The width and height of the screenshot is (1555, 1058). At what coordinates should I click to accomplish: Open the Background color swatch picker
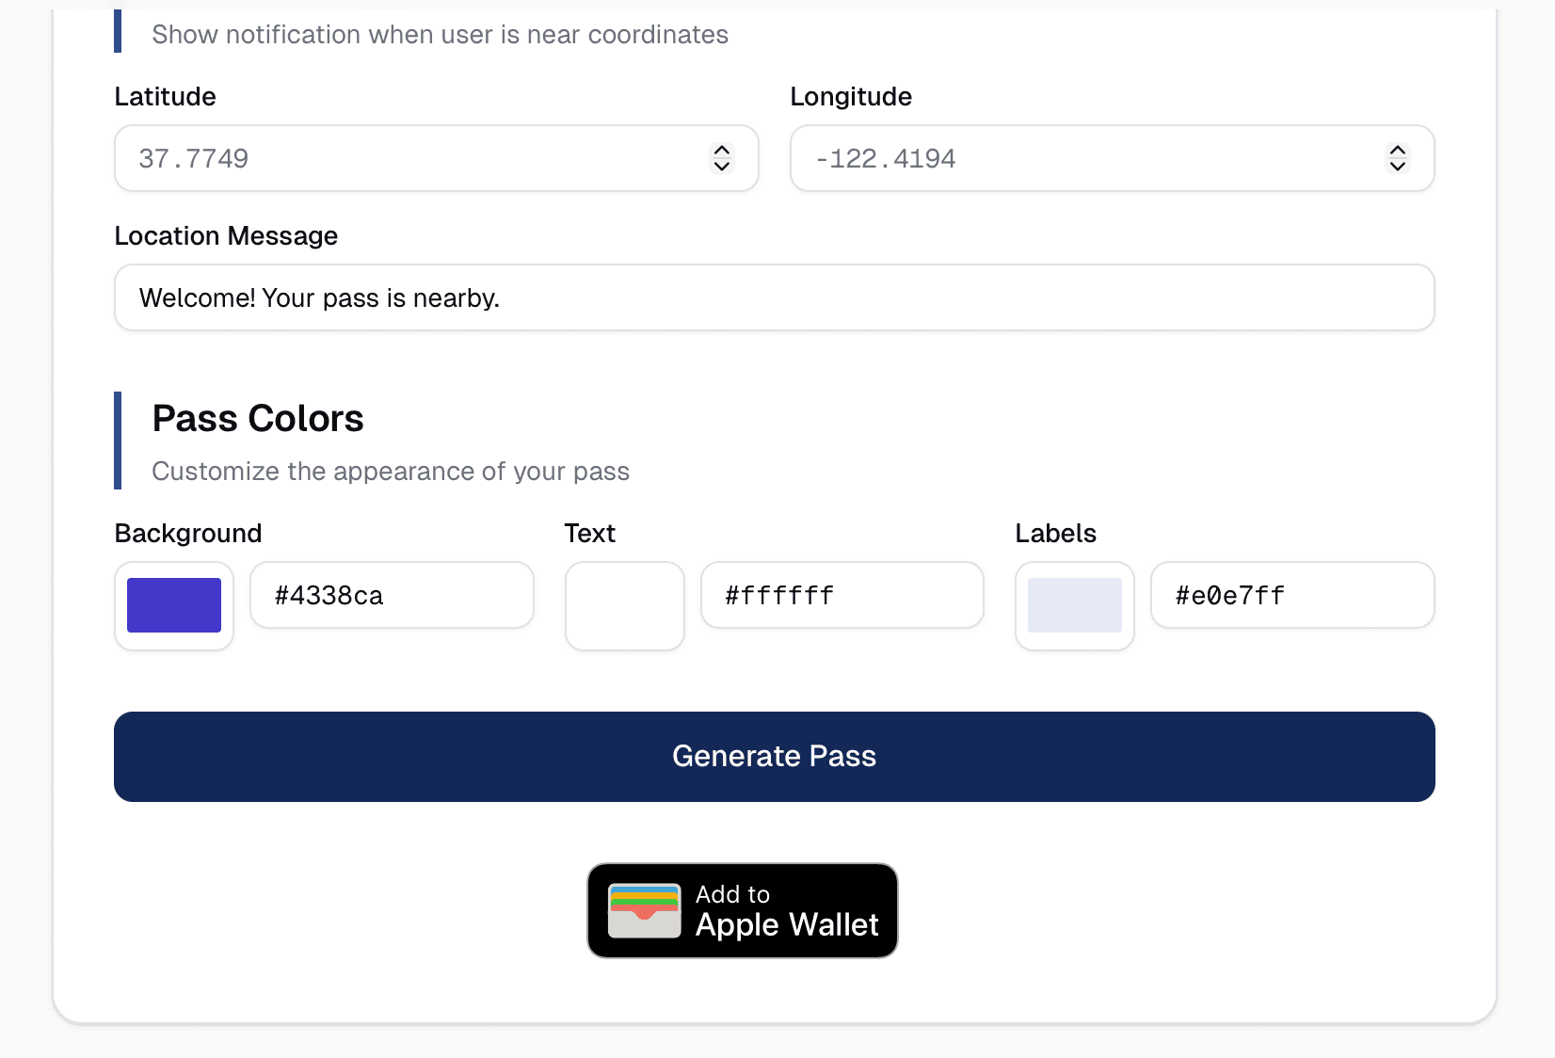tap(173, 605)
